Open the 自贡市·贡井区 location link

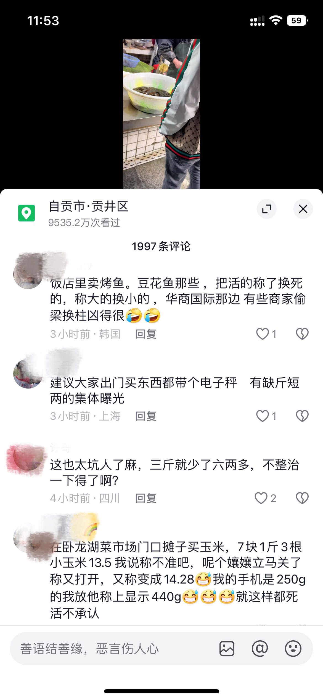[89, 207]
